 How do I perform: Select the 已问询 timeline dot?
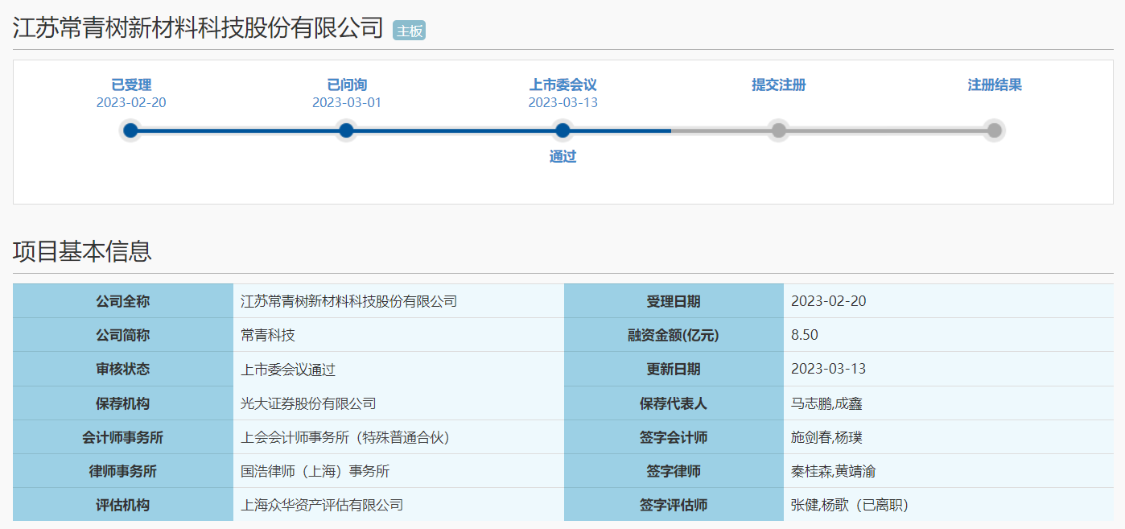tap(346, 130)
